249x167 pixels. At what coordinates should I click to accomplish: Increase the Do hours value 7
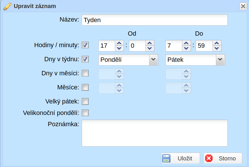click(x=186, y=43)
